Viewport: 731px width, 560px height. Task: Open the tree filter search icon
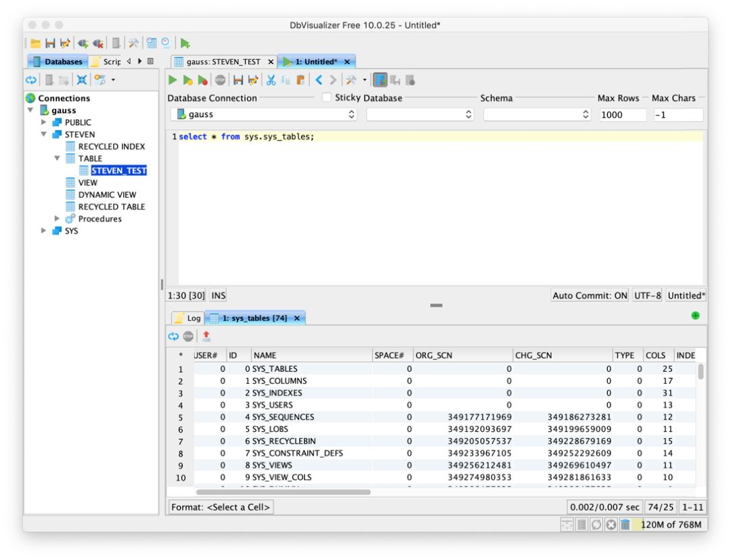click(99, 80)
